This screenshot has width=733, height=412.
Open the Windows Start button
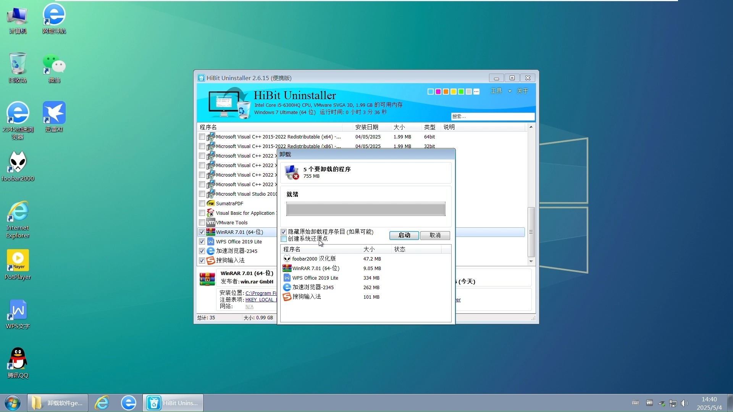(x=13, y=403)
